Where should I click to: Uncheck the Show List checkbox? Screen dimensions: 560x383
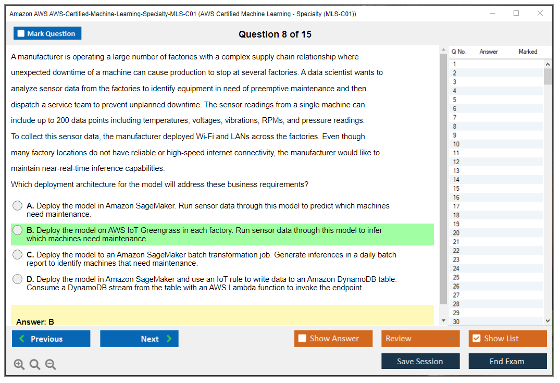coord(476,339)
